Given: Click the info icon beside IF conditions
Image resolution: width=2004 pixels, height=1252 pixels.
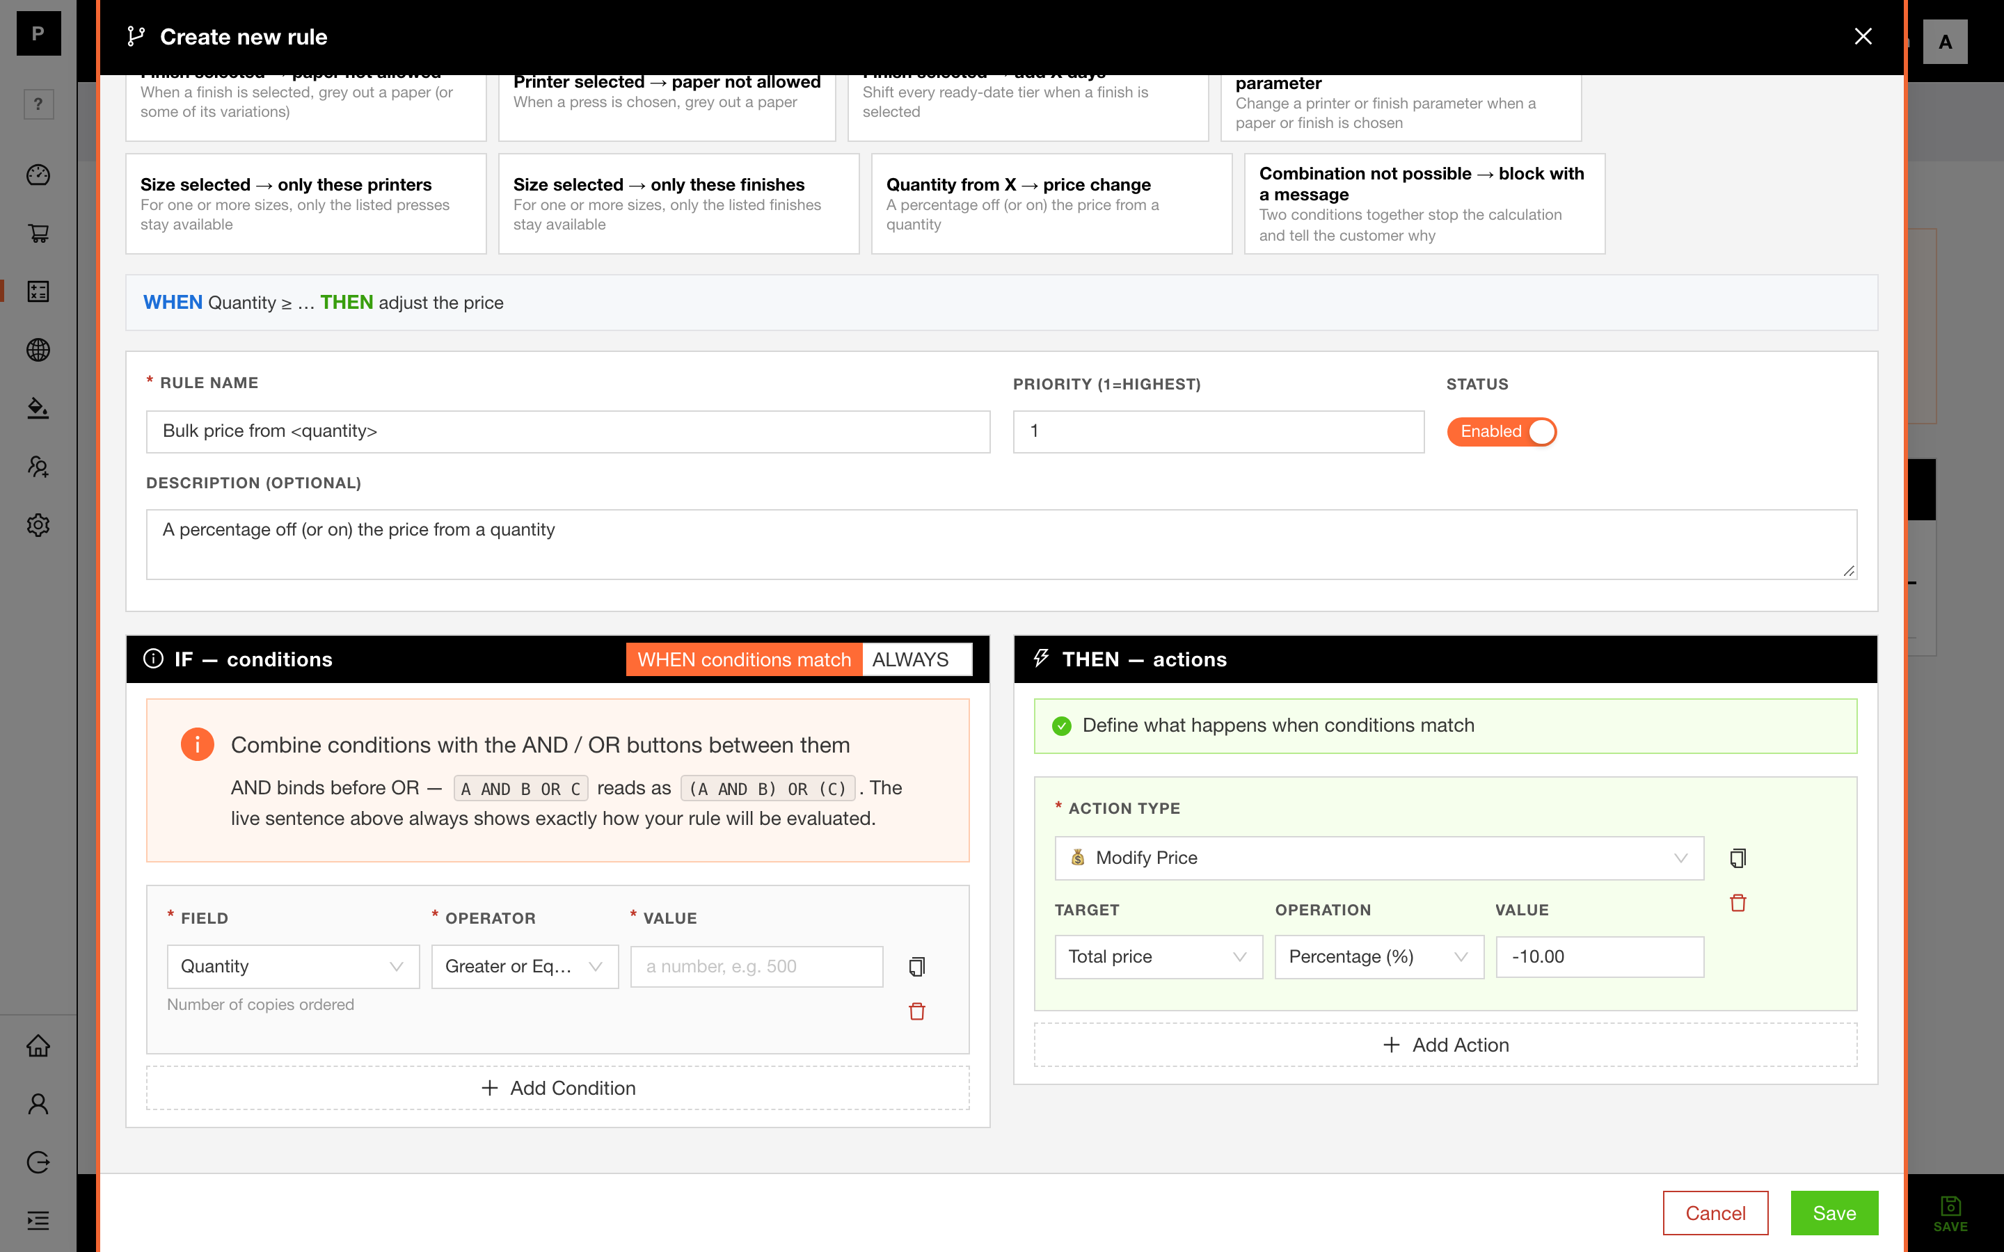Looking at the screenshot, I should pos(153,659).
